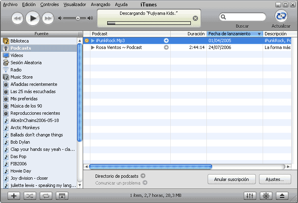Open the Avanzado menu
The image size is (298, 203).
point(100,4)
